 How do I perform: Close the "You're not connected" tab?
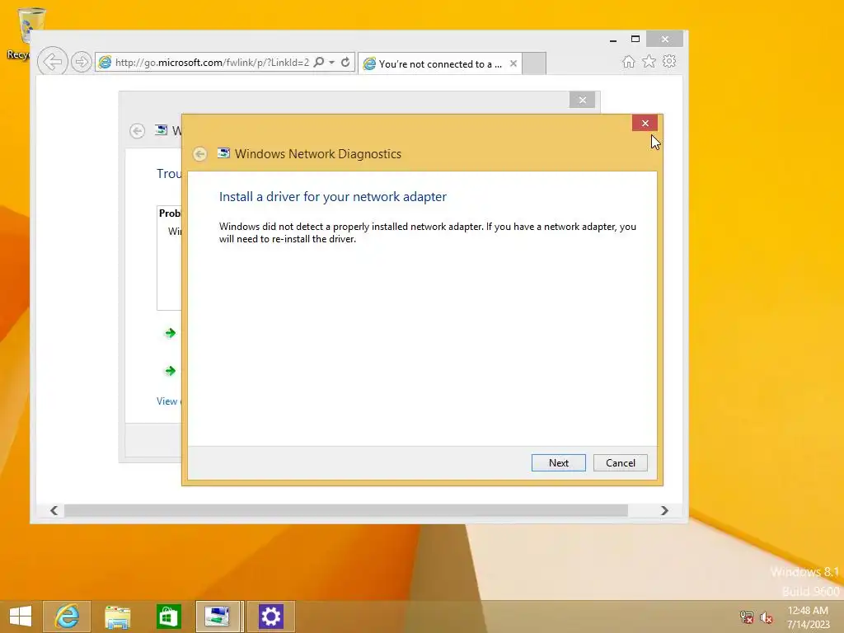pos(513,63)
